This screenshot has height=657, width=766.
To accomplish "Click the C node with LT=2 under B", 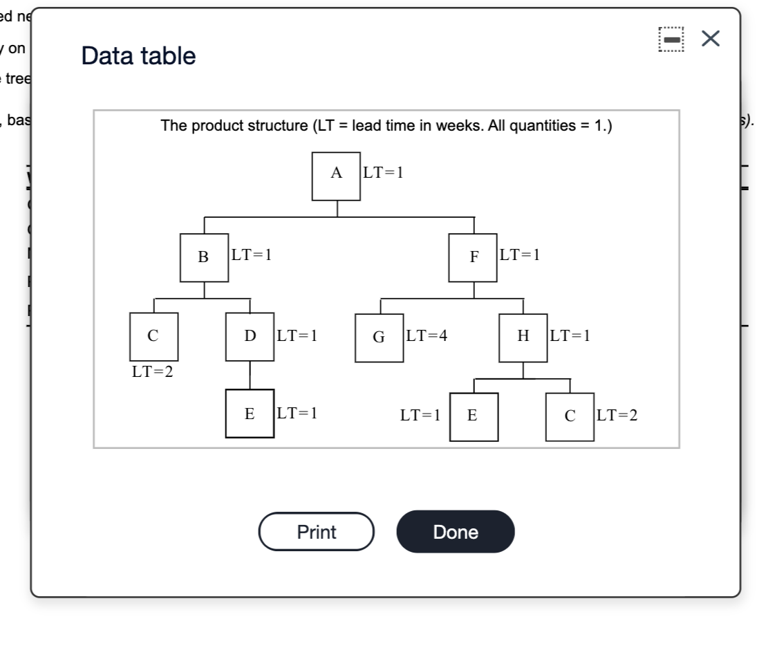I will [x=153, y=337].
